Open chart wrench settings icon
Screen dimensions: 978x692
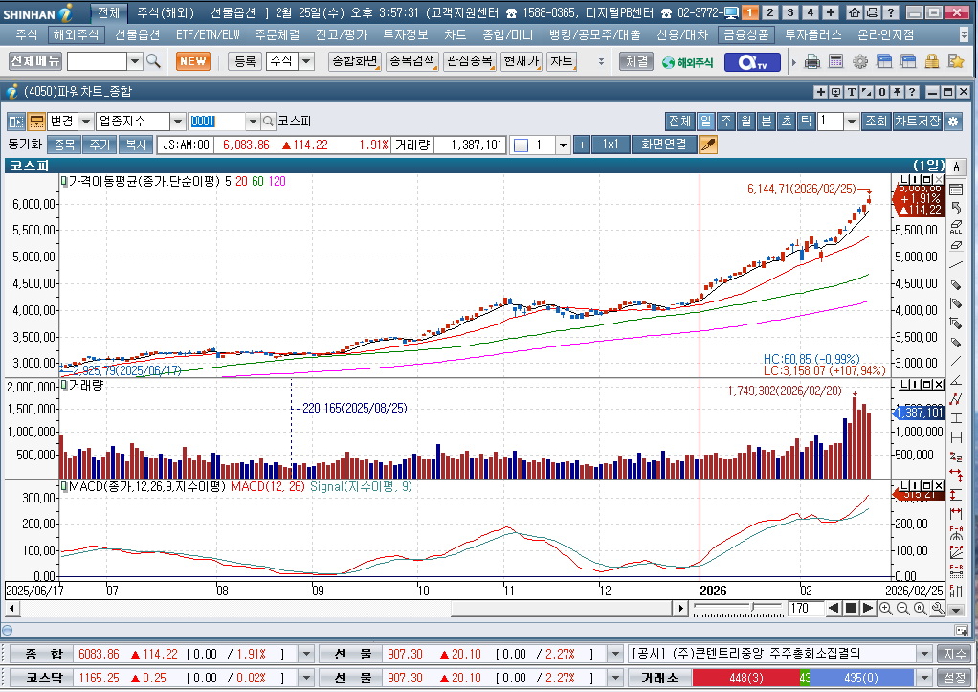938,609
